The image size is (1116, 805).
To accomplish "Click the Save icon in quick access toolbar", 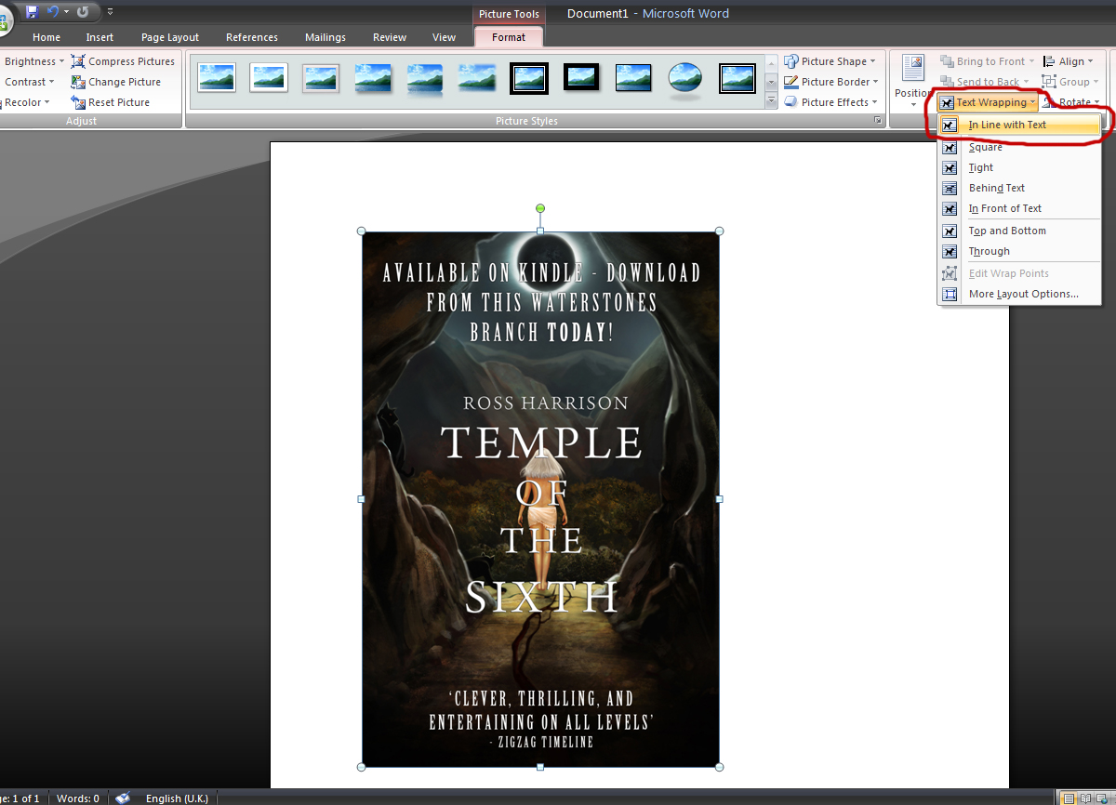I will coord(32,12).
